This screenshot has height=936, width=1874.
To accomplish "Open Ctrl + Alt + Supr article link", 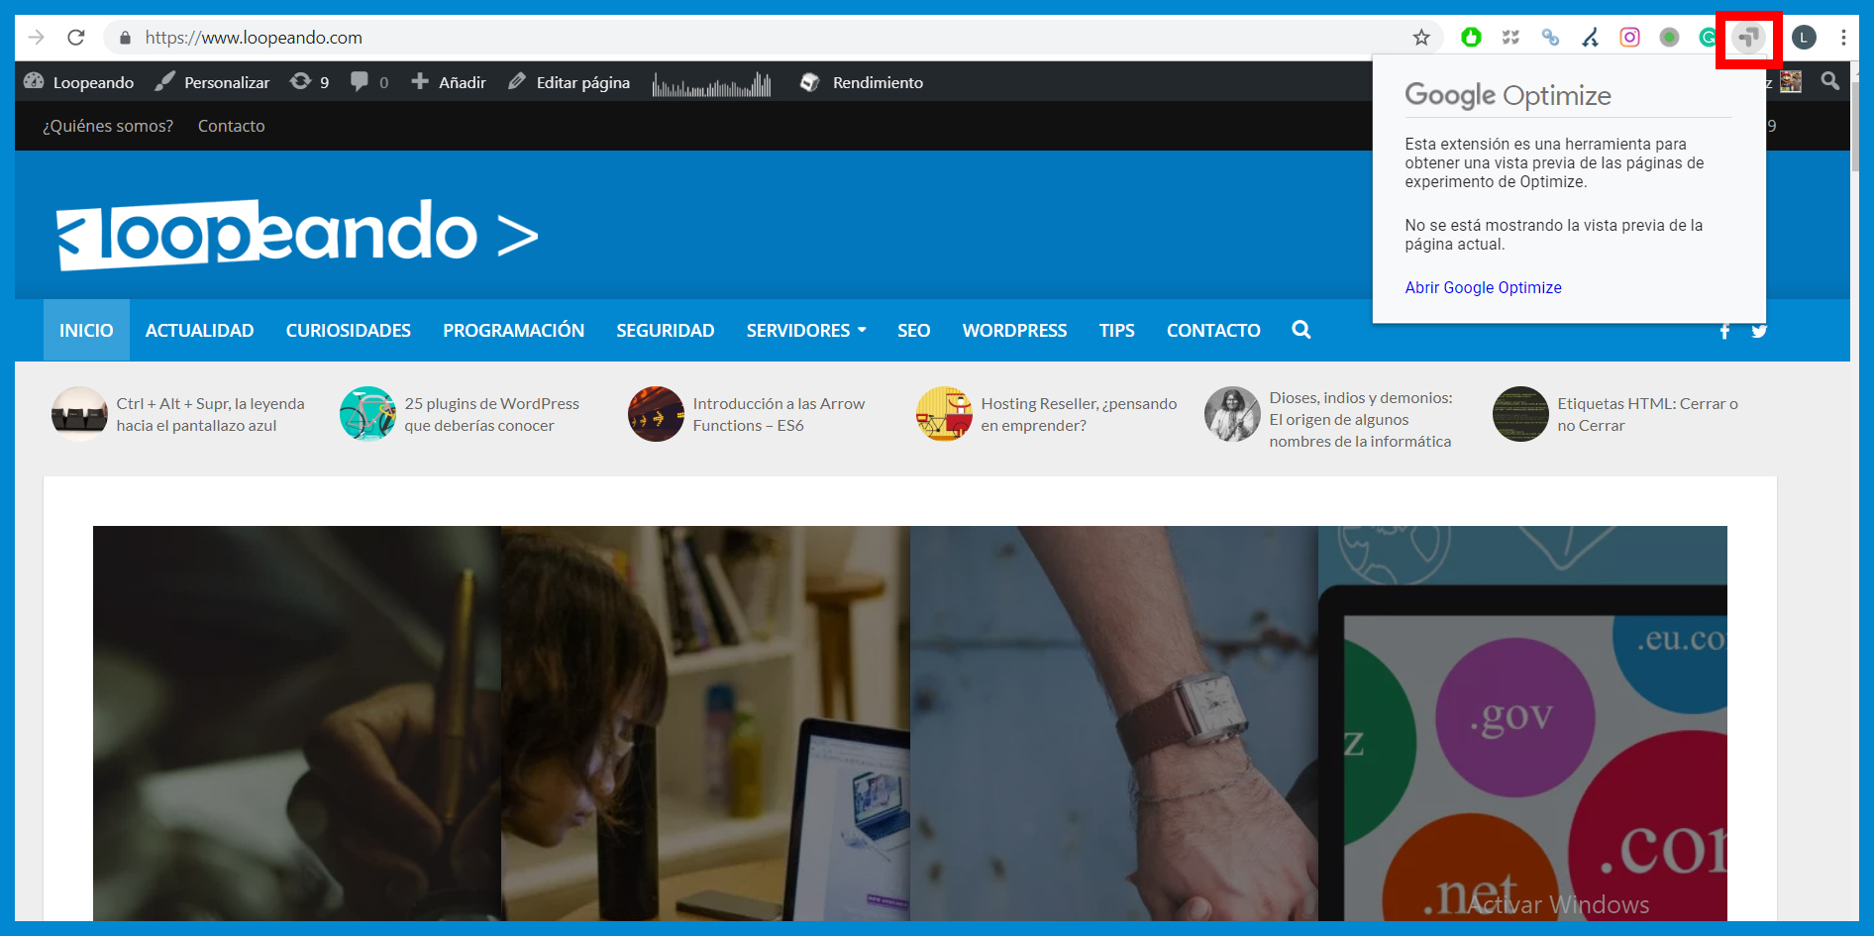I will click(211, 414).
